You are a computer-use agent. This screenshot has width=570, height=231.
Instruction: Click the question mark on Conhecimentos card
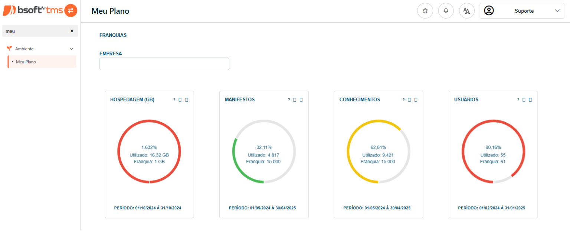click(403, 100)
